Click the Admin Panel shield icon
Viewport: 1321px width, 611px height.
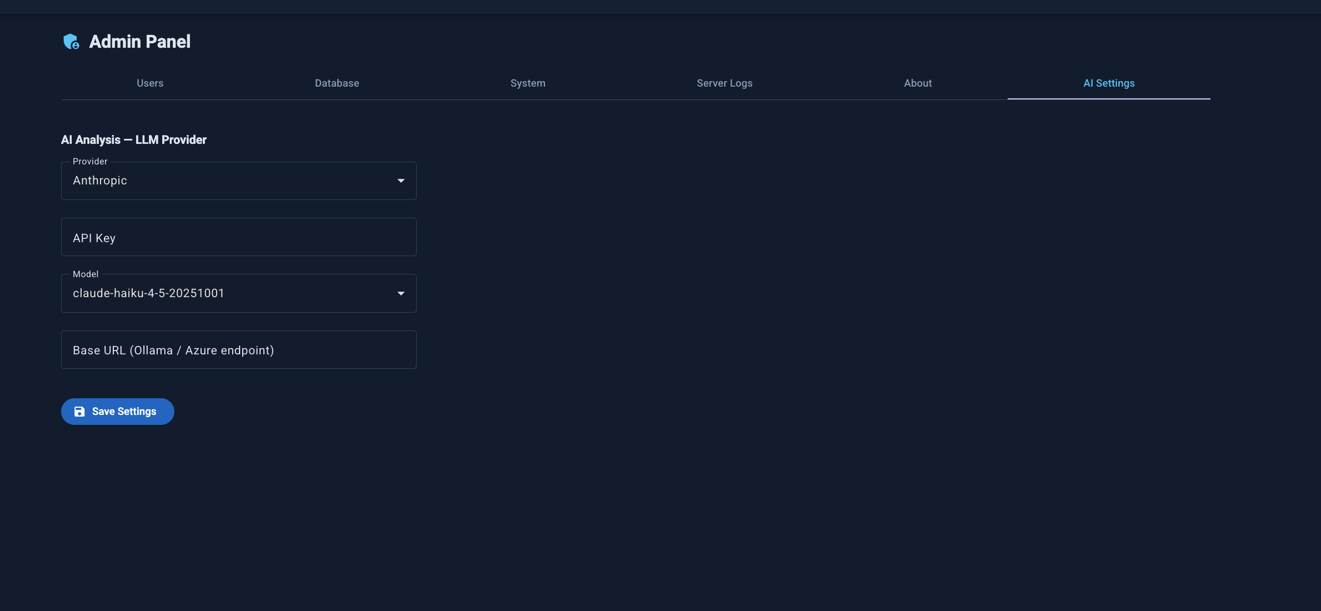point(71,42)
